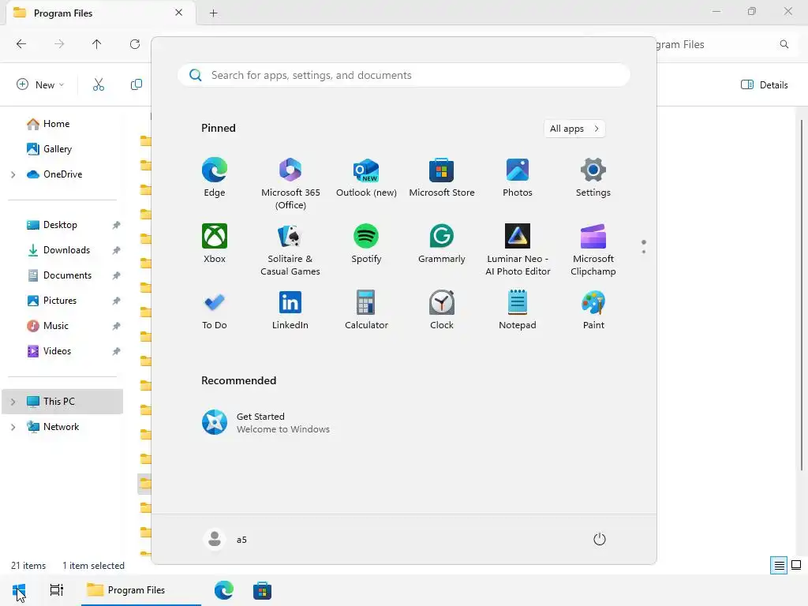Open Task View on taskbar
The width and height of the screenshot is (808, 606).
coord(56,590)
